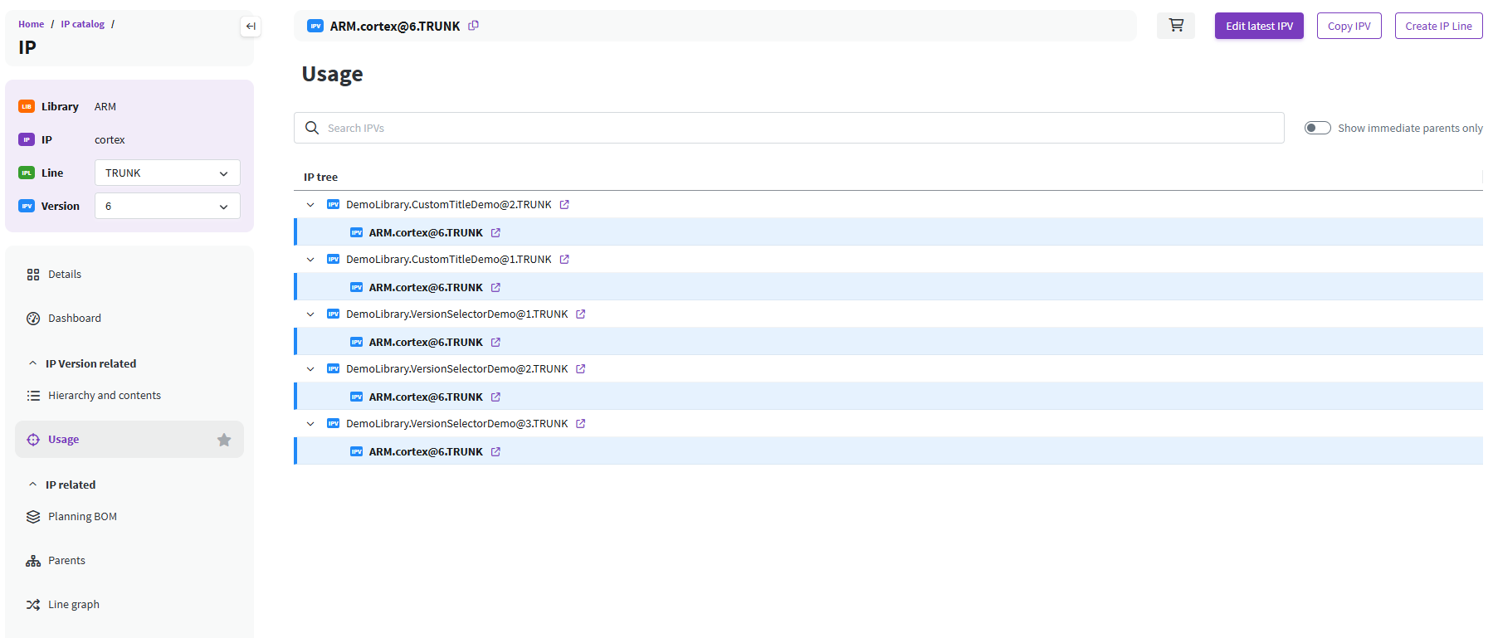1493x638 pixels.
Task: Collapse DemoLibrary.VersionSelectorDemo@2.TRUNK tree row
Action: tap(310, 369)
